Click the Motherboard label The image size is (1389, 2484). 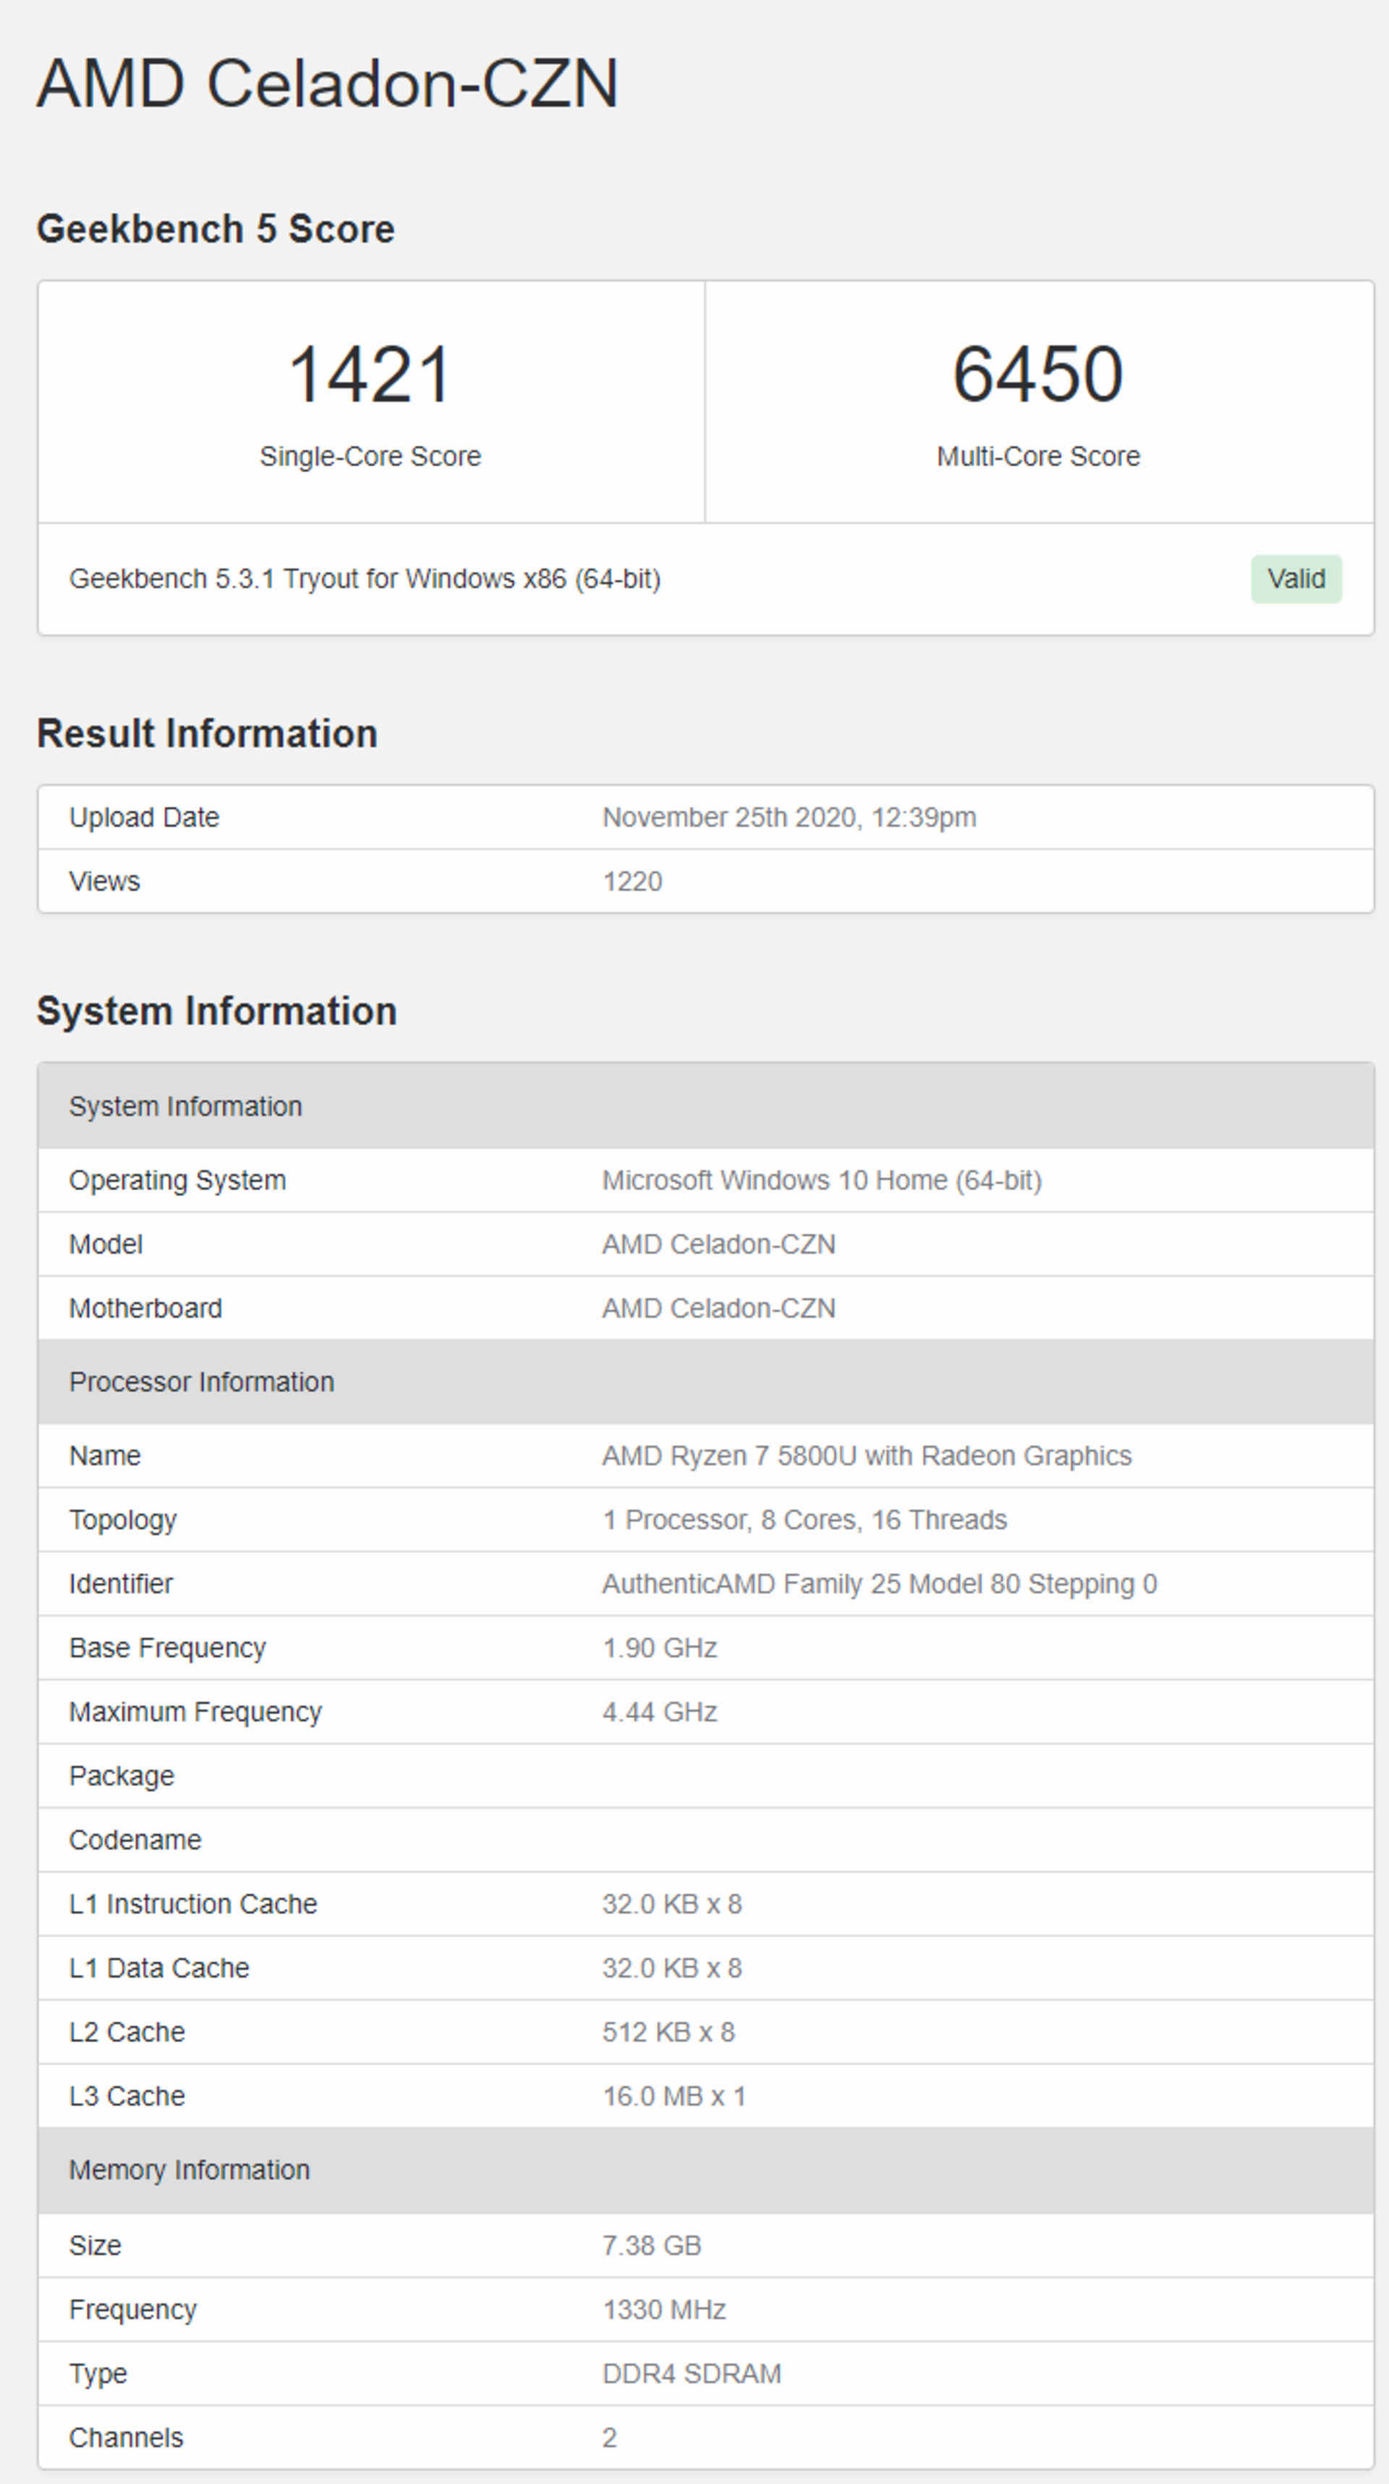pyautogui.click(x=145, y=1309)
